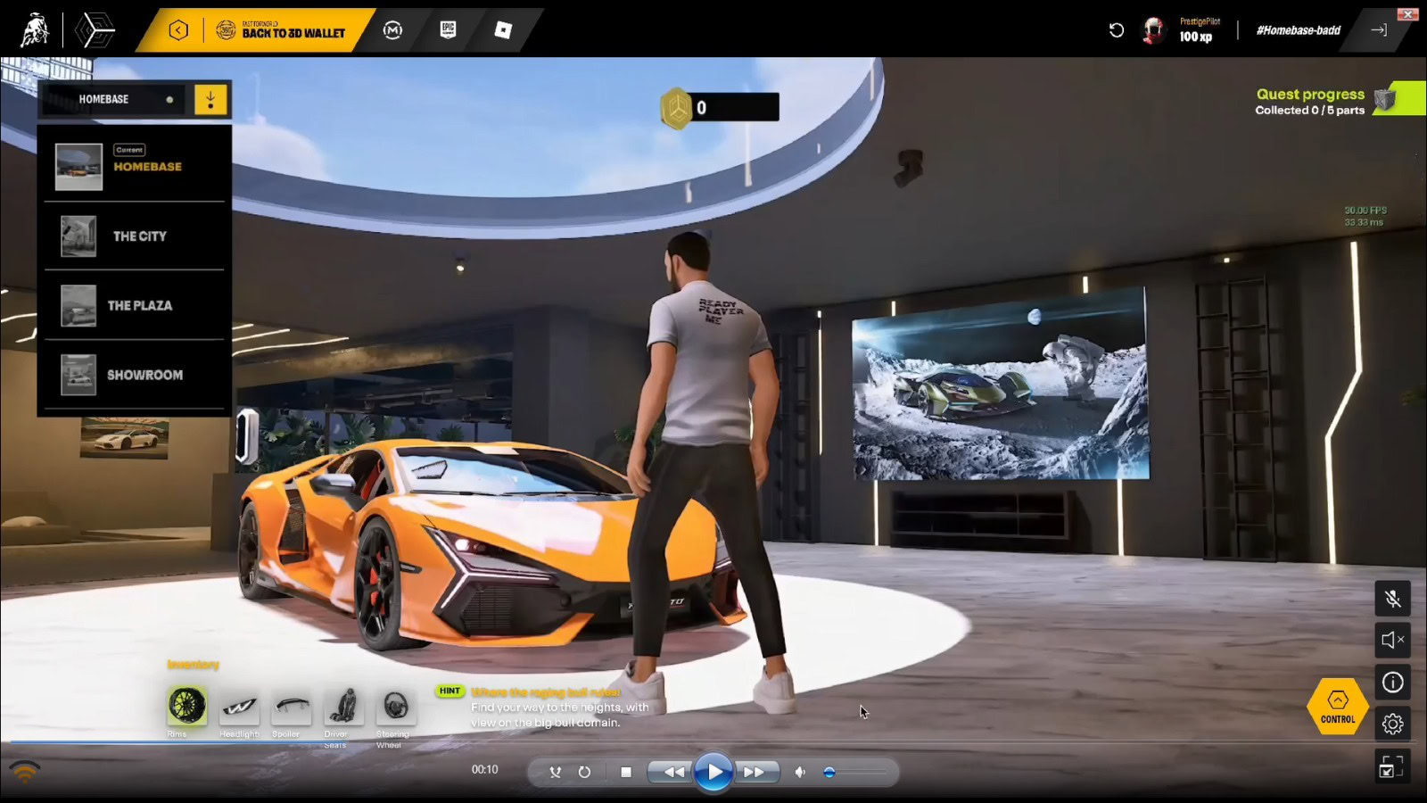Toggle the microphone mute button

tap(1392, 599)
